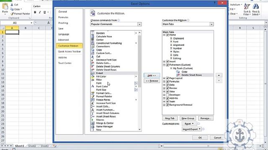This screenshot has height=150, width=268.
Task: Click the Find & Select binoculars icon
Action: (256, 7)
